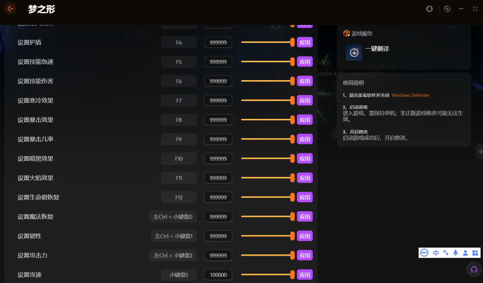Go back with the orange arrow button
The image size is (483, 283).
click(x=10, y=8)
